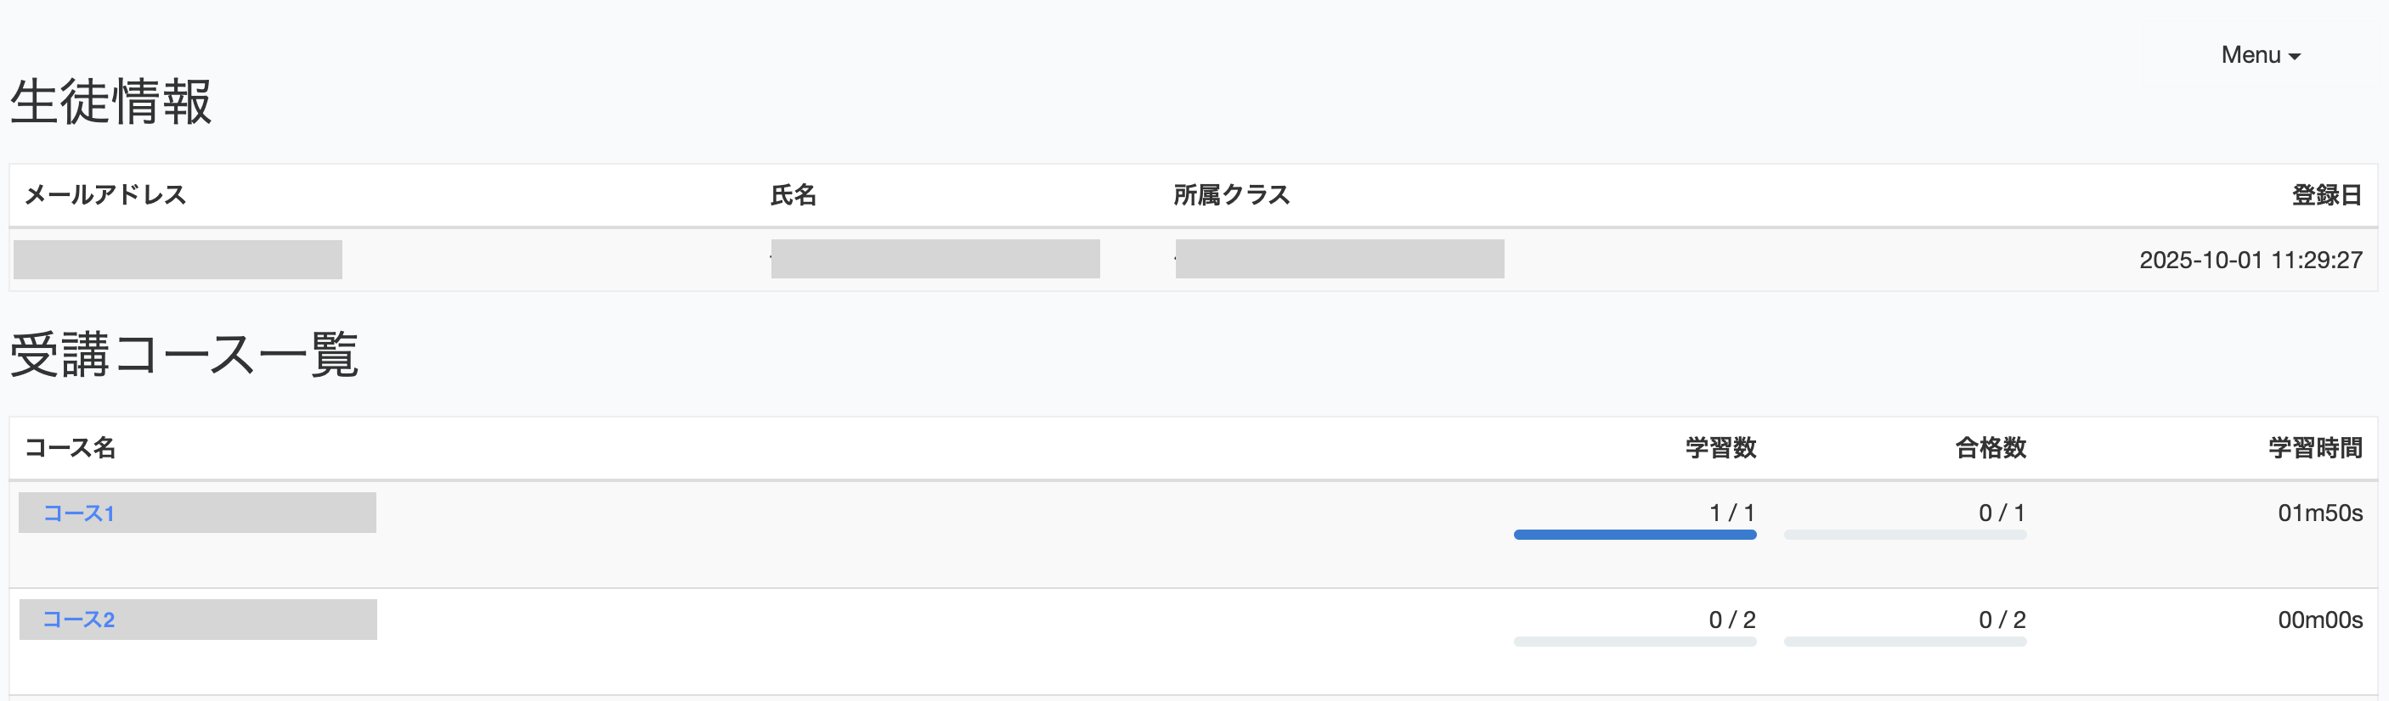This screenshot has height=701, width=2389.
Task: Click the 01m50s study time value
Action: [x=2319, y=513]
